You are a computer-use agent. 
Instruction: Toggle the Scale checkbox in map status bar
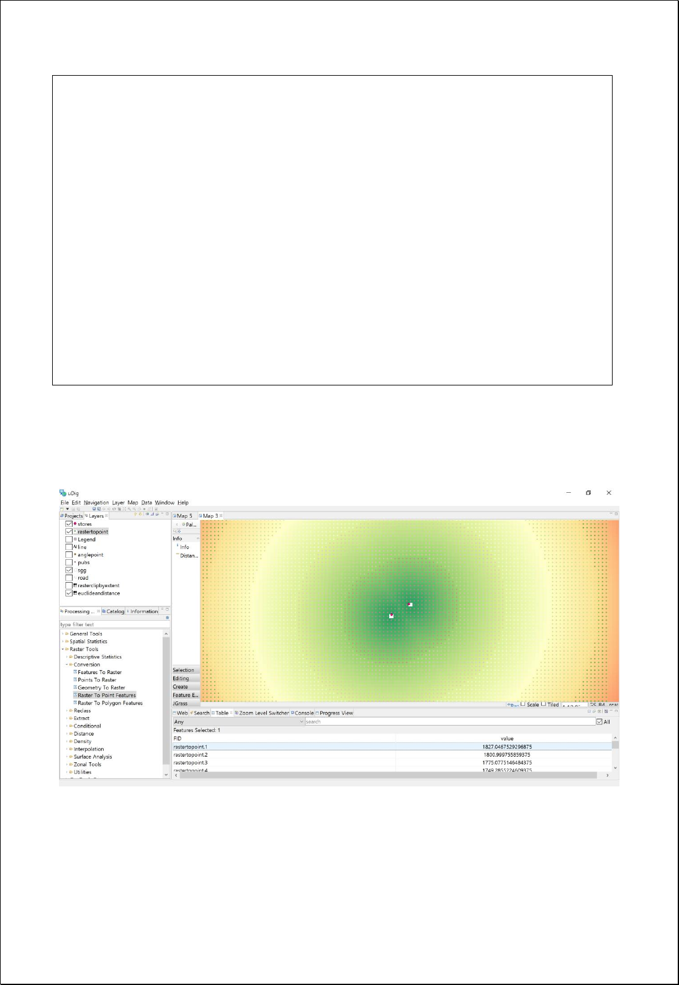[523, 704]
